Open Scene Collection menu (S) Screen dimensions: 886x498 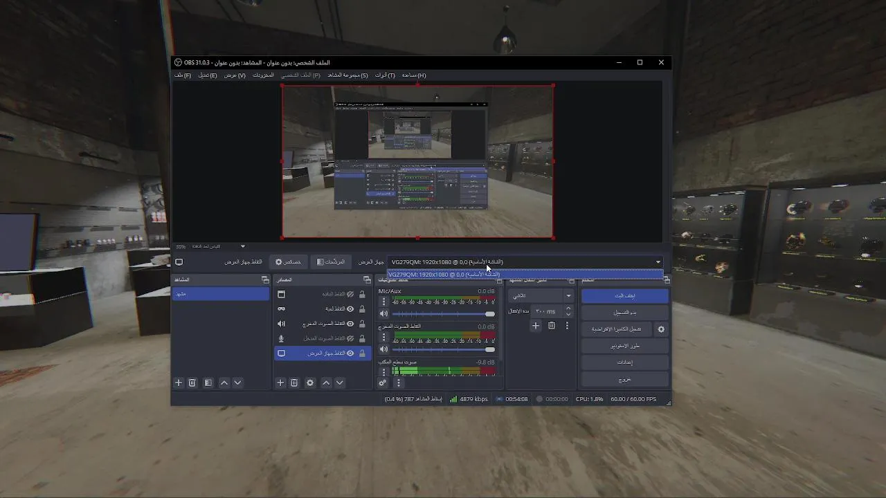[x=347, y=75]
